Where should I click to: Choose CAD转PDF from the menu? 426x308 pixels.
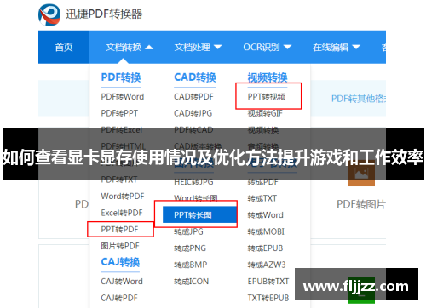click(x=193, y=97)
